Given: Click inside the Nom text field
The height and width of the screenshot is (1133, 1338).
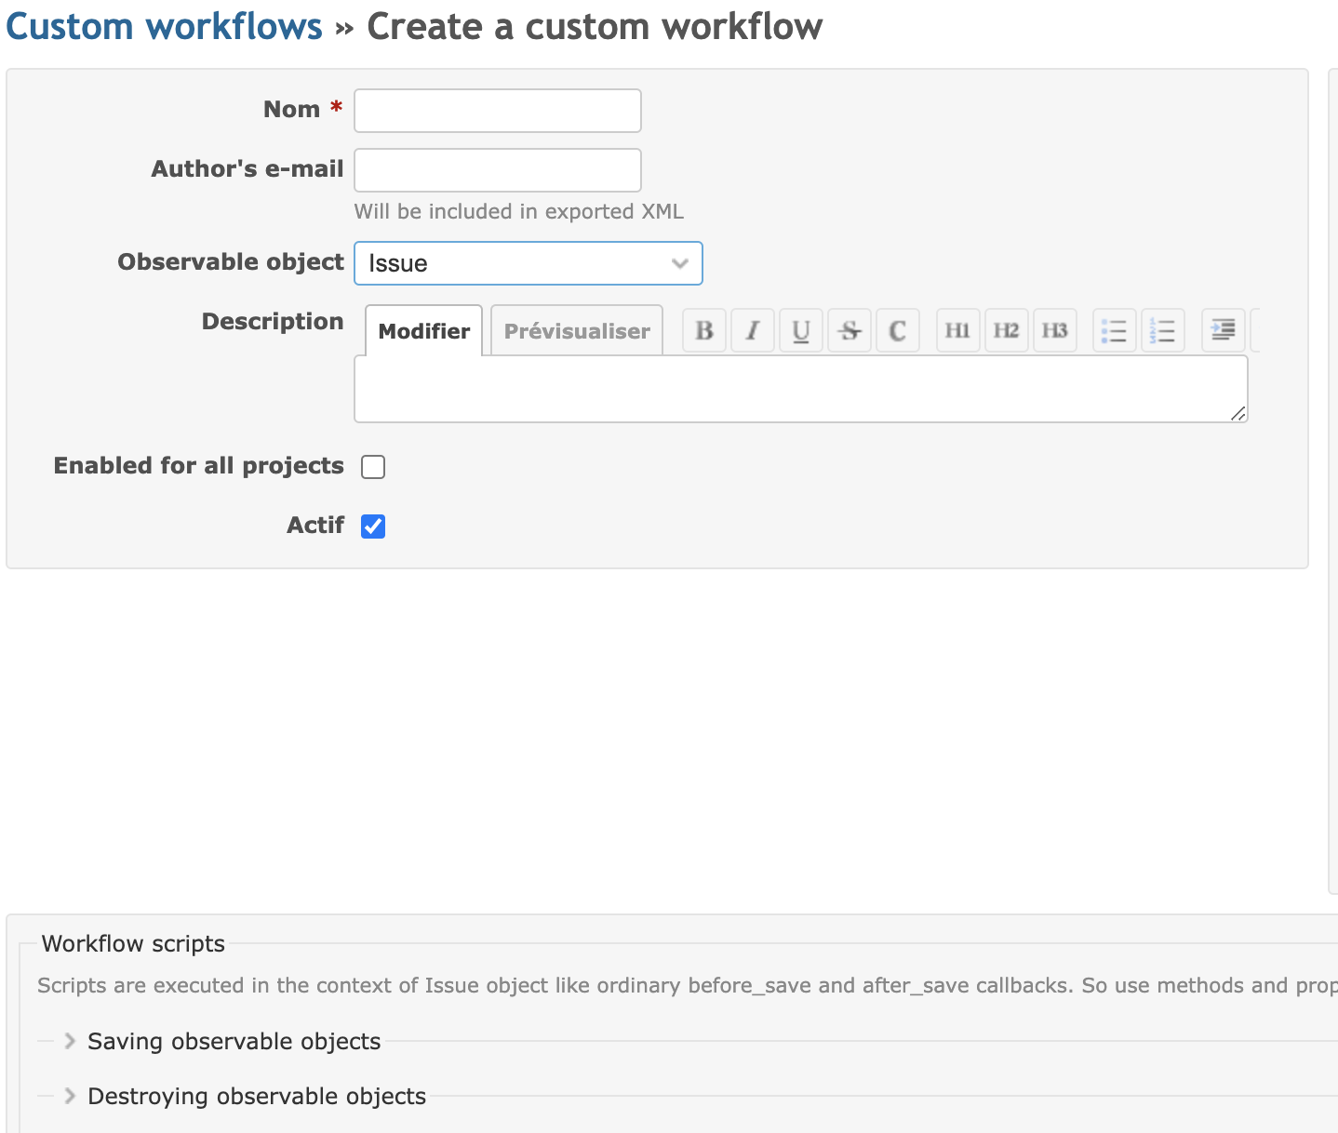Looking at the screenshot, I should point(497,110).
